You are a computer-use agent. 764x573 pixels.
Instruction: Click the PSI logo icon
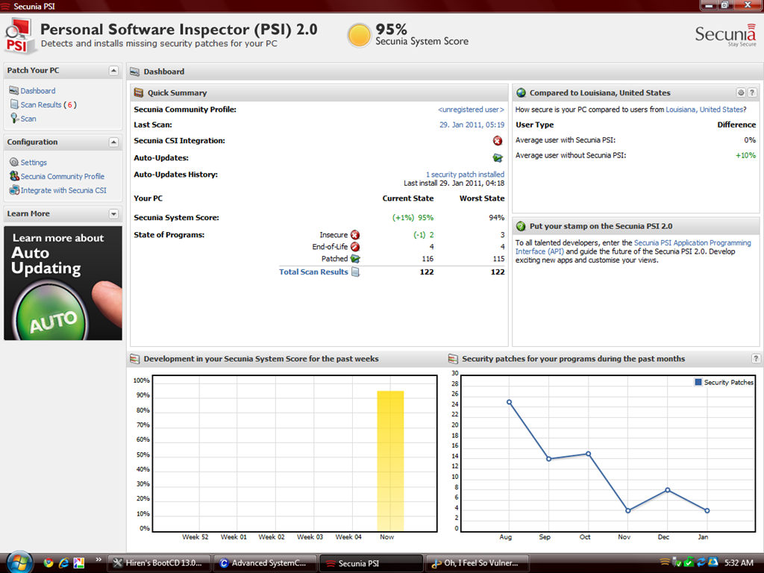pyautogui.click(x=20, y=36)
